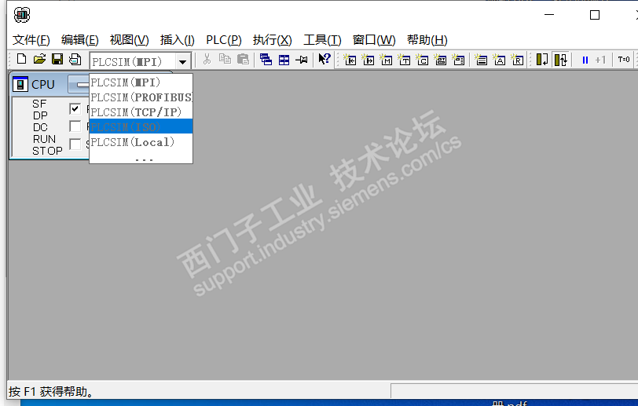Toggle the always-on-top pin icon

302,60
